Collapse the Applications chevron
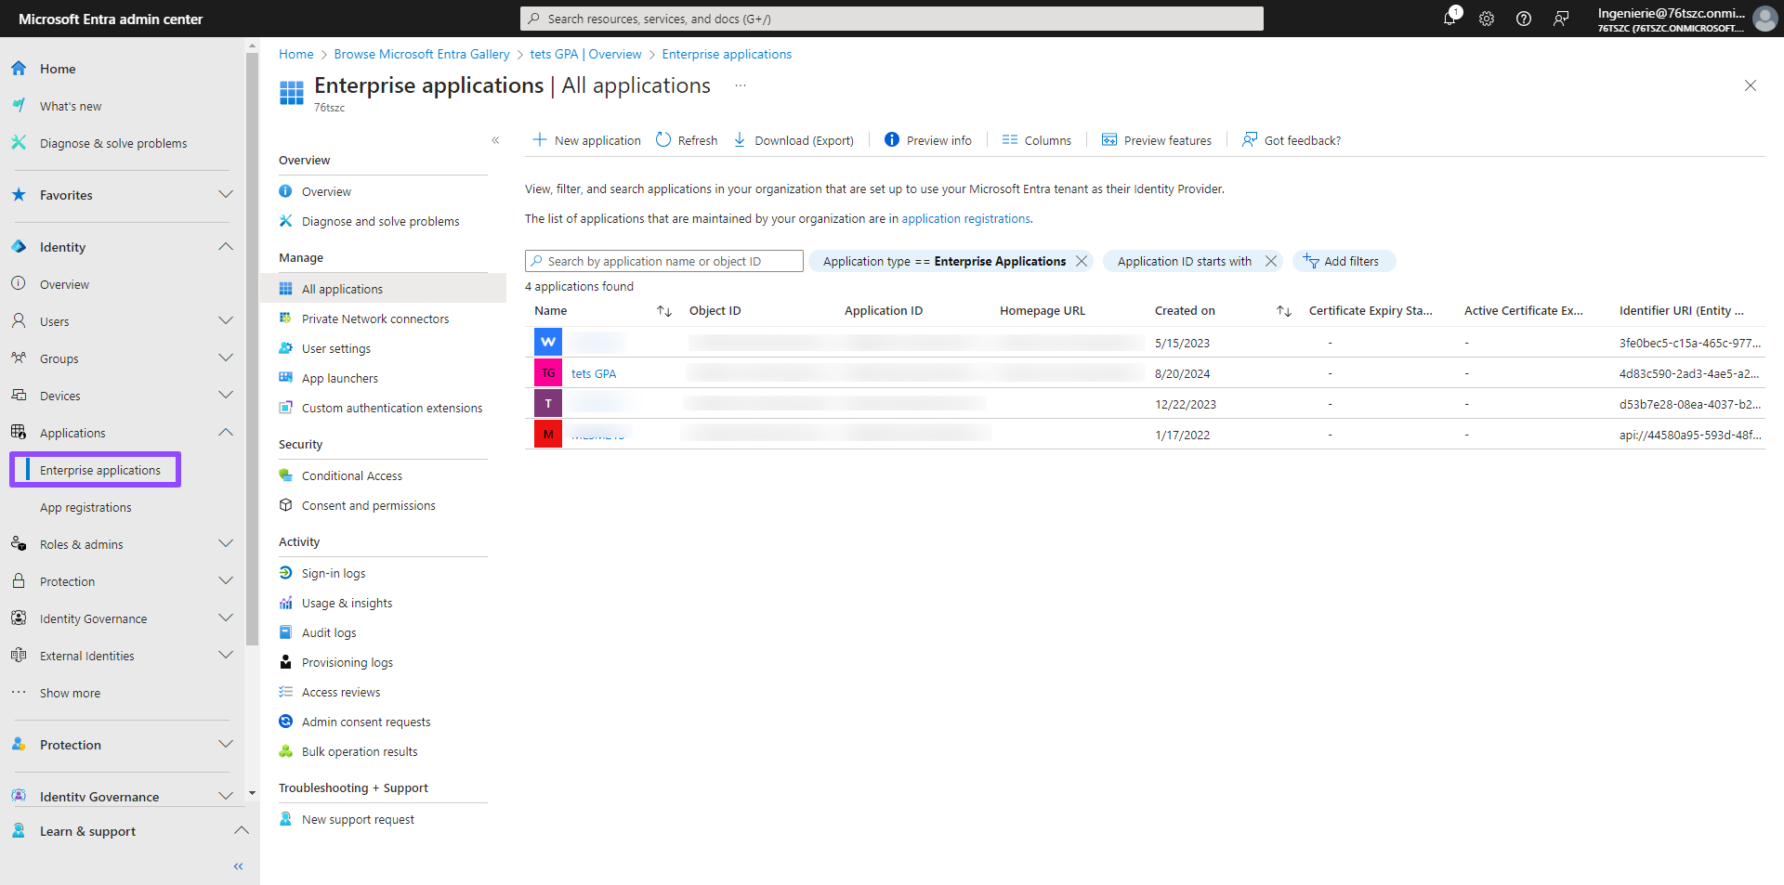The width and height of the screenshot is (1784, 885). (x=226, y=432)
